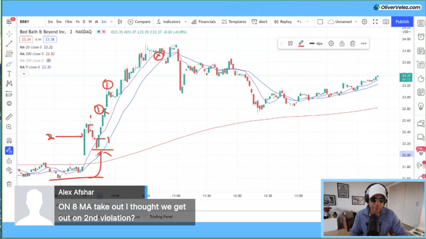Collapse the indicators legend with the chevron
426x239 pixels.
pos(24,73)
